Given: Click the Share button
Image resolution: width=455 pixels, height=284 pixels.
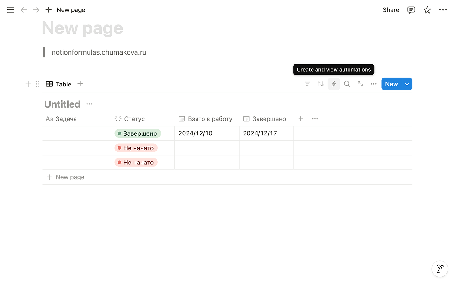Looking at the screenshot, I should point(391,10).
